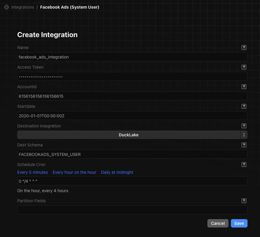
Task: Click the help icon beside Startdate
Action: (244, 106)
